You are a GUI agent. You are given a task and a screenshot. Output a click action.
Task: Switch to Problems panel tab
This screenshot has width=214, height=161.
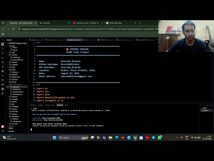tap(33, 105)
